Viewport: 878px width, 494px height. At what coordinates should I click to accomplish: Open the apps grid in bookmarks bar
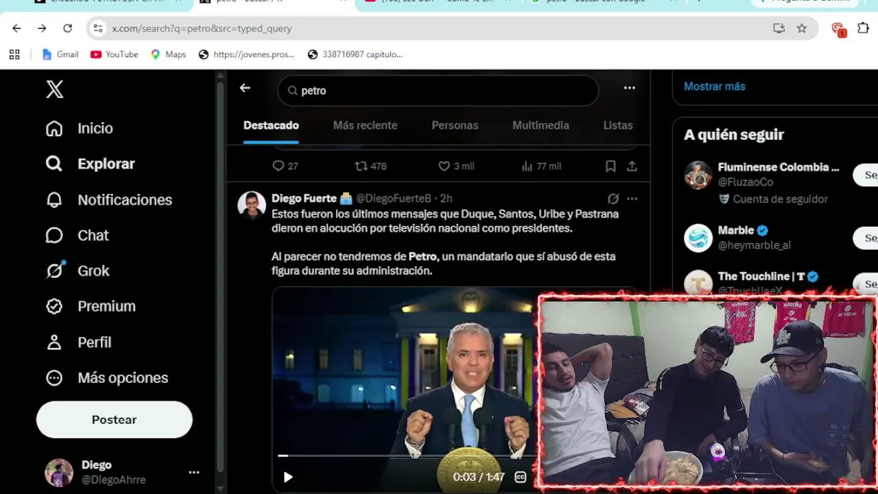(x=14, y=54)
